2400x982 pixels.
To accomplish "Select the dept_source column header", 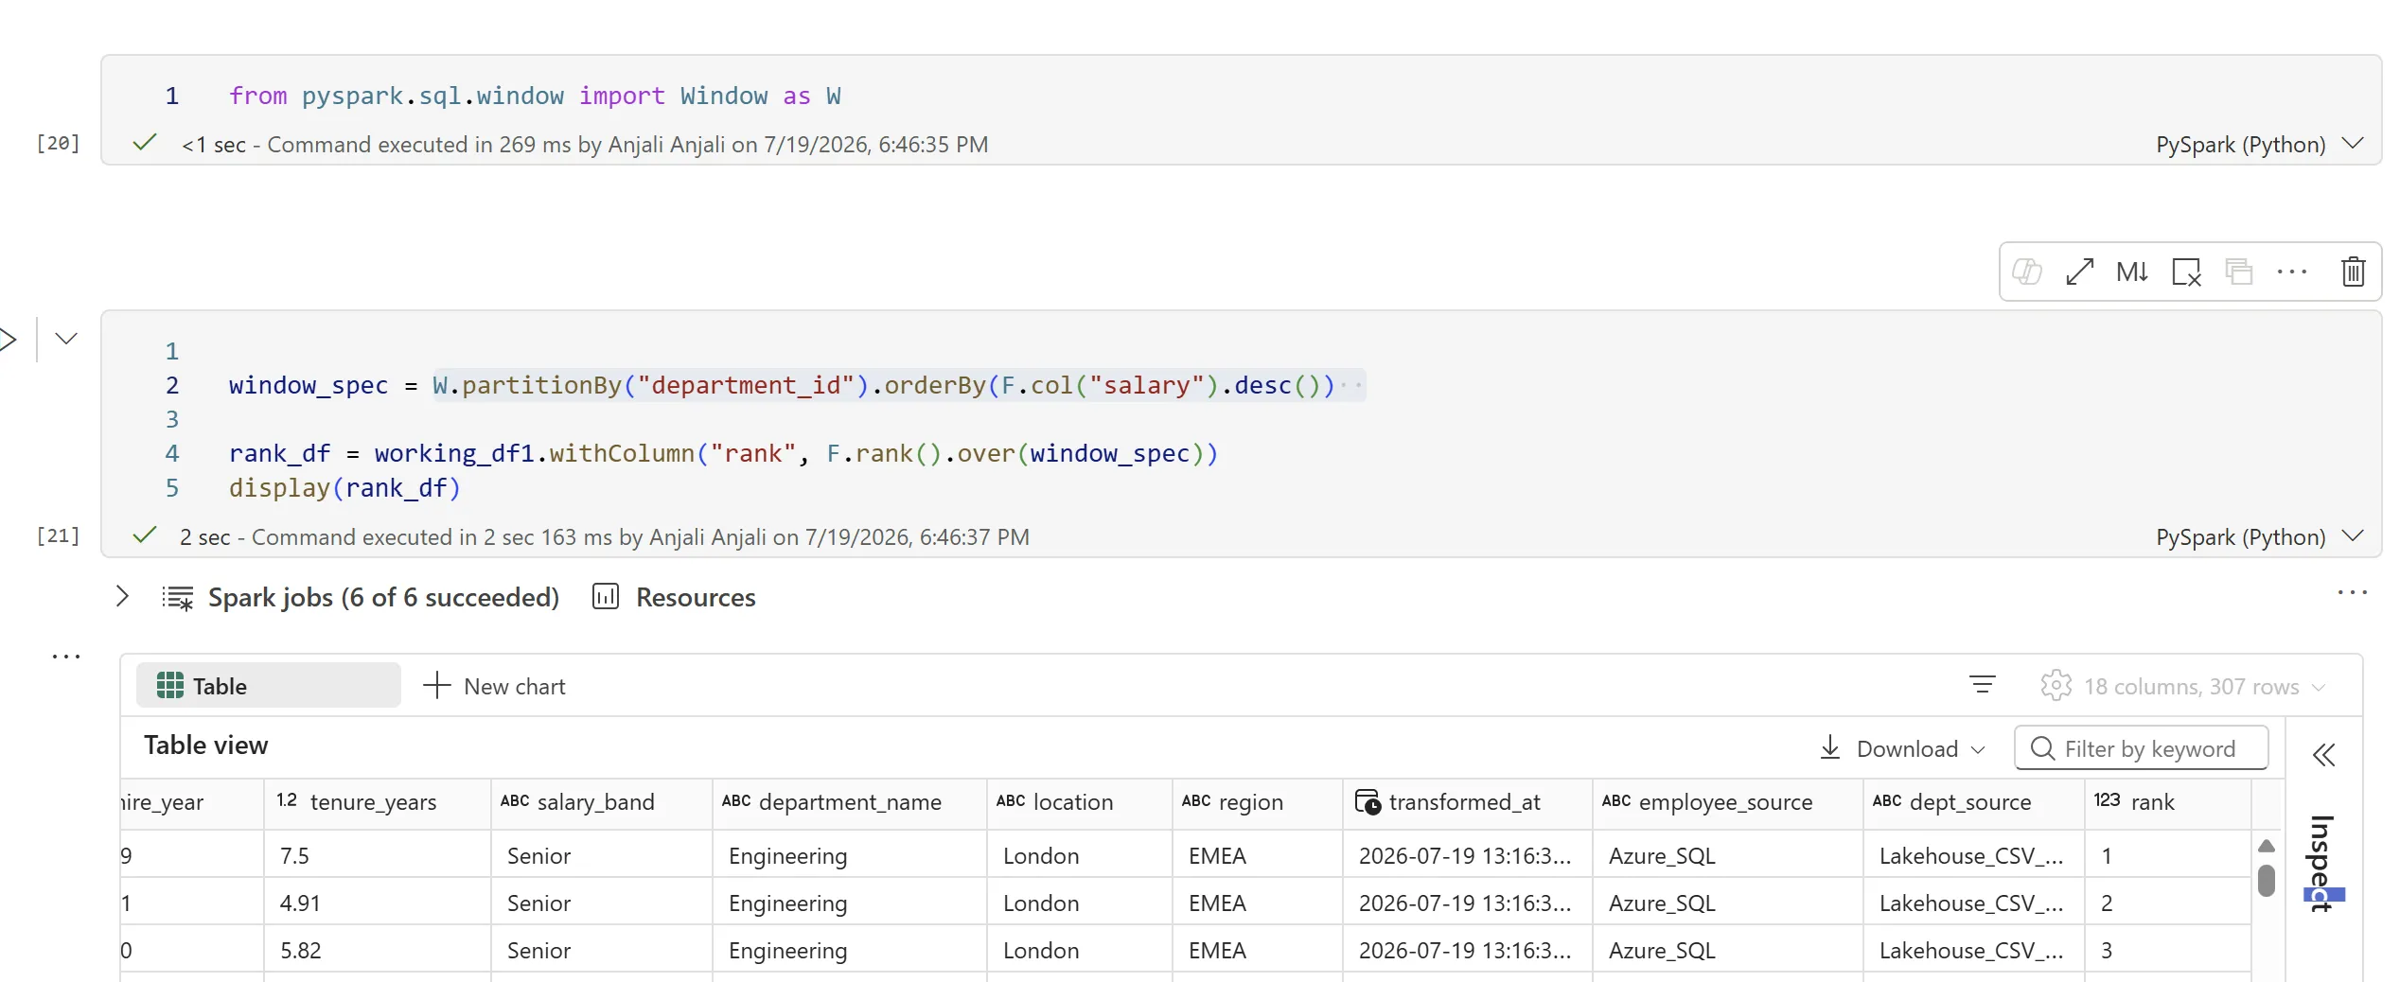I will click(1974, 802).
